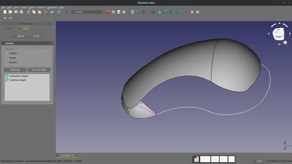Execute macro with the play icon
Viewport: 292px width, 164px height.
[124, 12]
